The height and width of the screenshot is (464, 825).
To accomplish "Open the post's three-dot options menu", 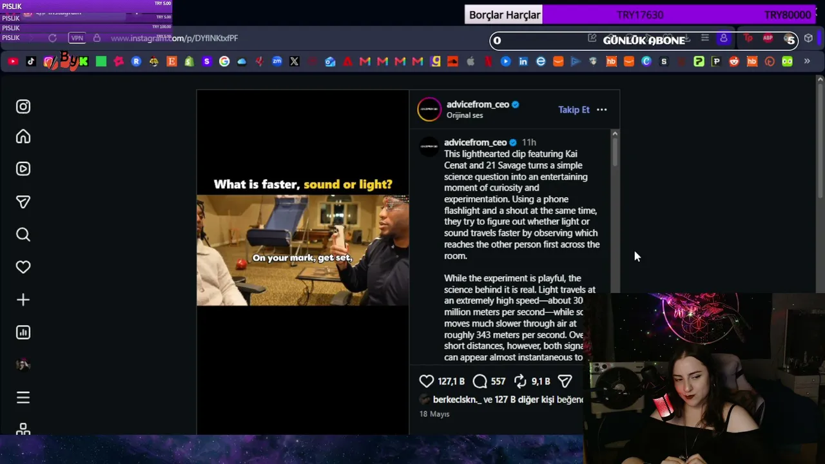I will click(601, 110).
